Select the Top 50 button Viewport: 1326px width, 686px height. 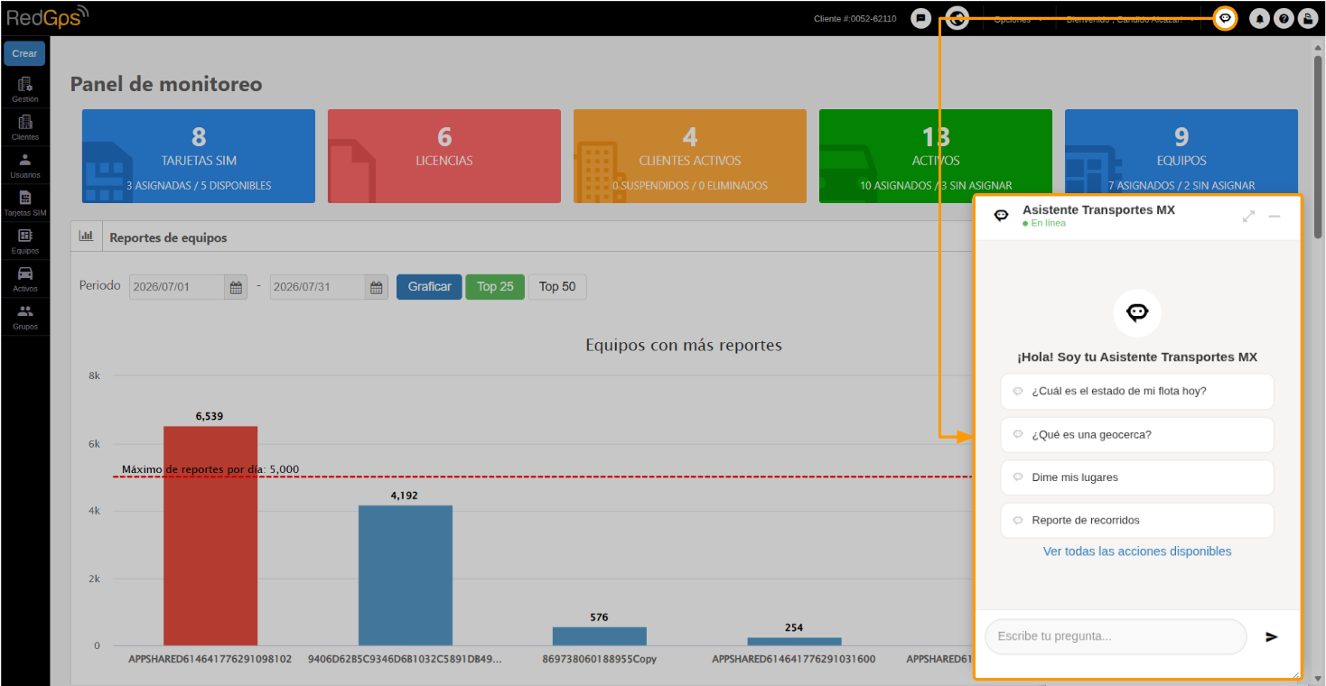point(557,287)
